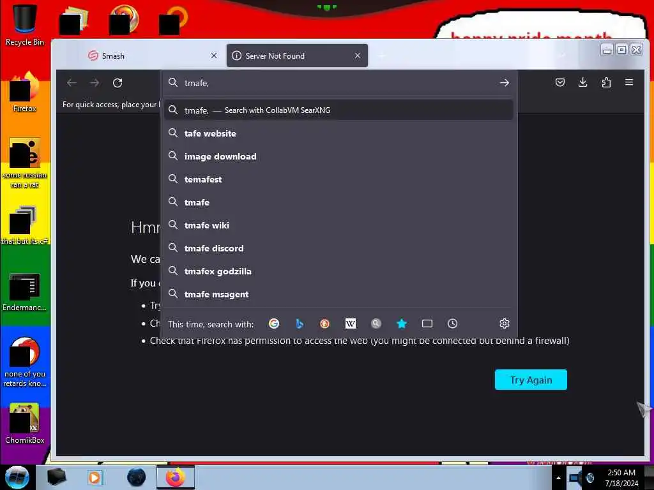Open the volume tray icon
The image size is (654, 490).
click(x=589, y=478)
